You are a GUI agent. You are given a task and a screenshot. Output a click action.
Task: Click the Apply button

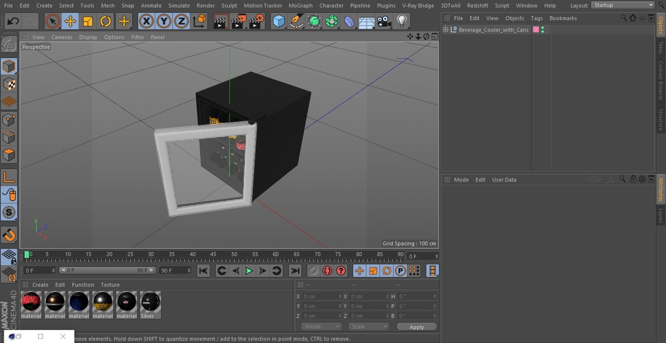tap(417, 327)
